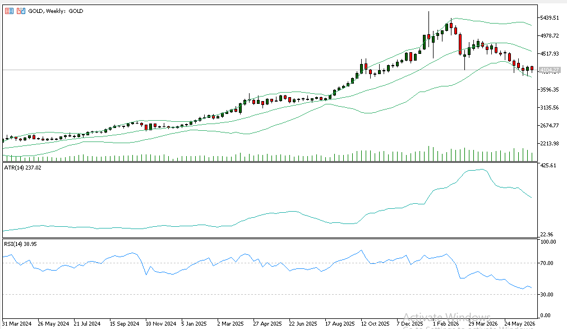
Task: Click the 5439.51 price scale label
Action: click(x=550, y=18)
